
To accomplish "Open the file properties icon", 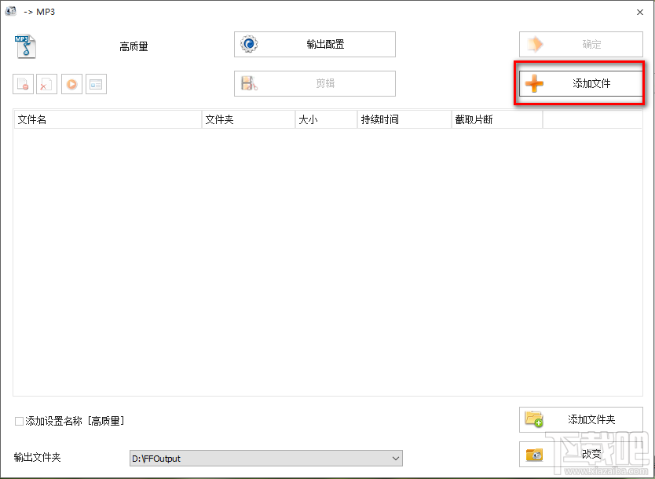I will (x=96, y=84).
